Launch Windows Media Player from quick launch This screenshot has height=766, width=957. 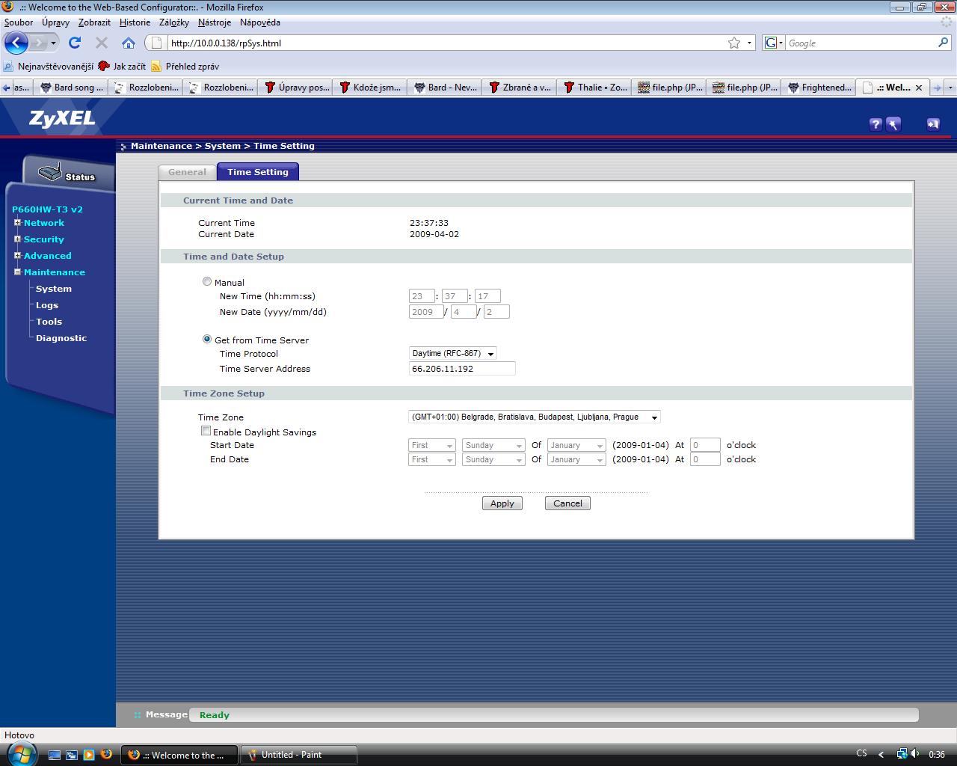(89, 755)
